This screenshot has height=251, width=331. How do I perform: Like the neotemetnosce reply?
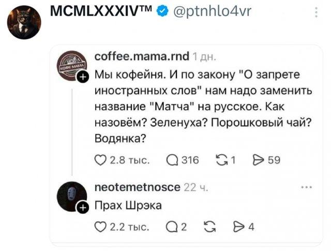pyautogui.click(x=101, y=225)
